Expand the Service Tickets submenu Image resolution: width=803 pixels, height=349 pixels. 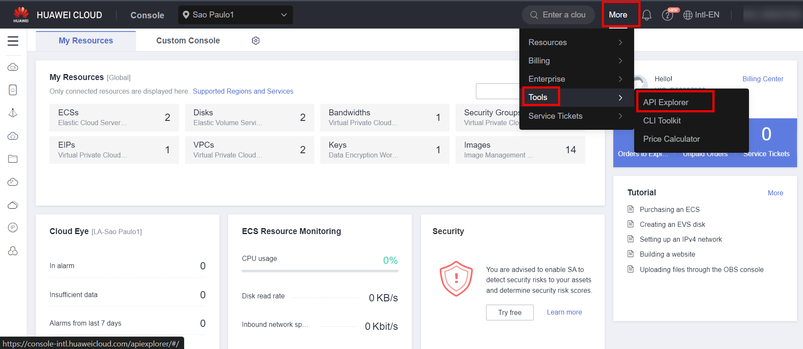coord(576,116)
